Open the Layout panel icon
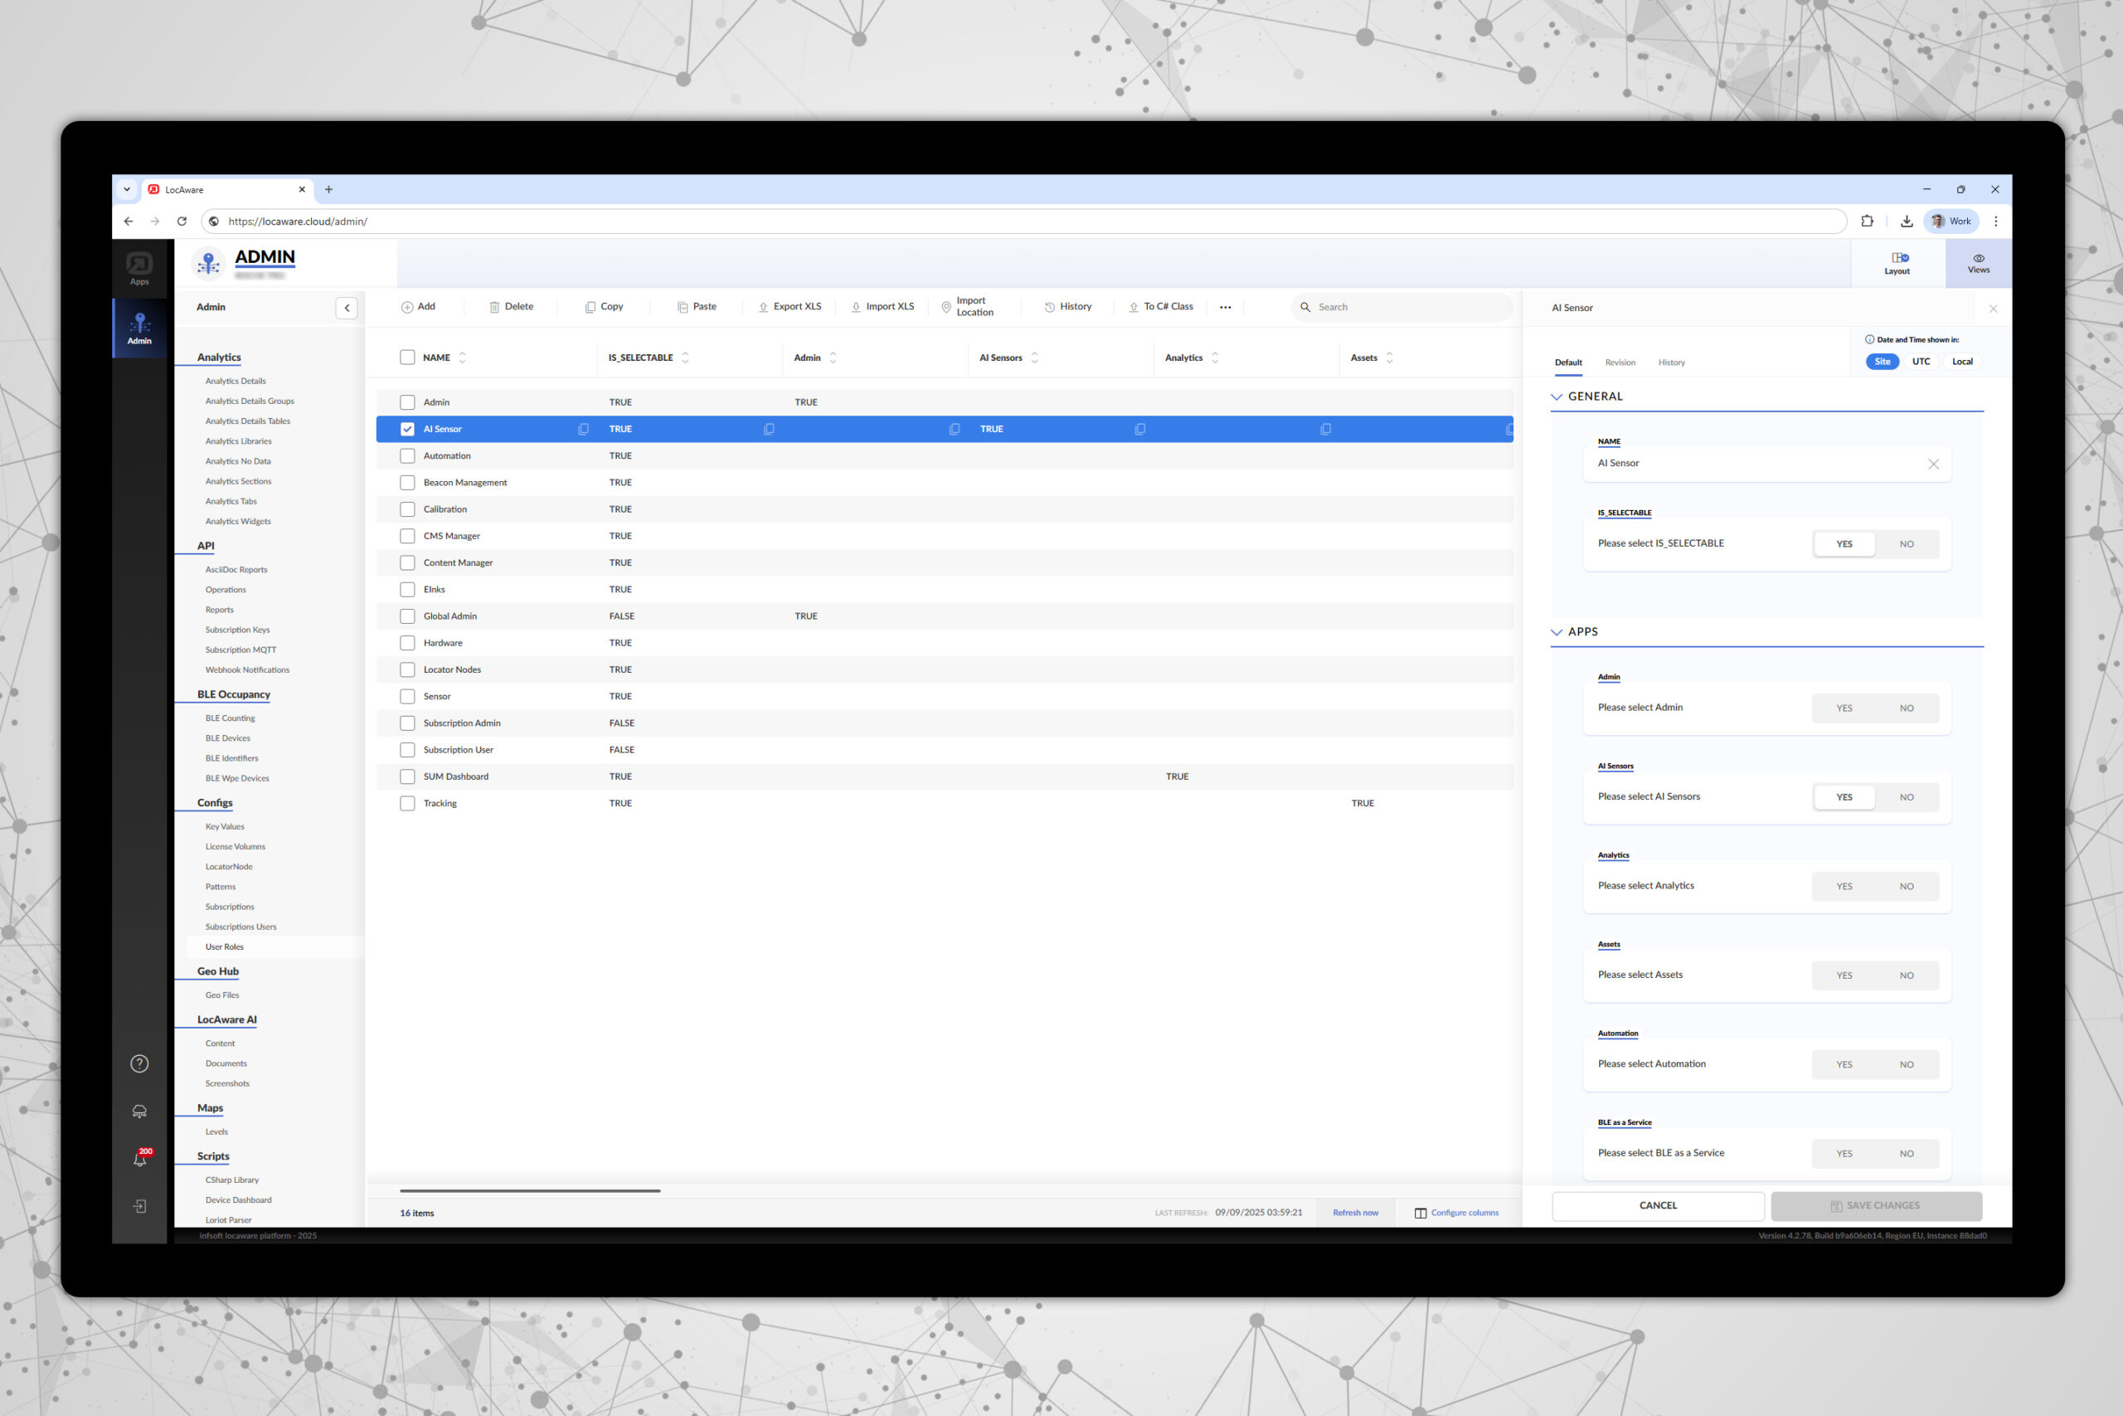This screenshot has width=2123, height=1416. (1898, 258)
